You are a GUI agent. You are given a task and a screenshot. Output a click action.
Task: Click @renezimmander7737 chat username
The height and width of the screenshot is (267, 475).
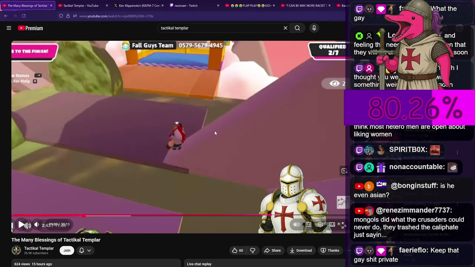click(x=414, y=210)
